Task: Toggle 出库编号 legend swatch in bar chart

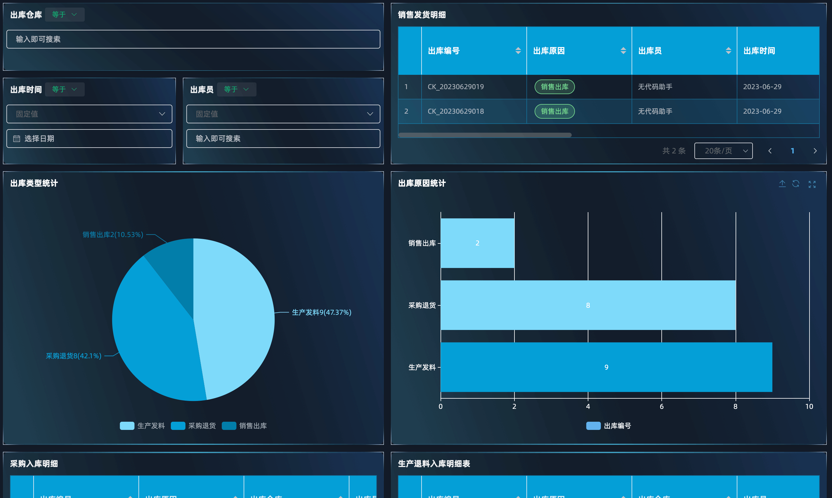Action: (x=593, y=426)
